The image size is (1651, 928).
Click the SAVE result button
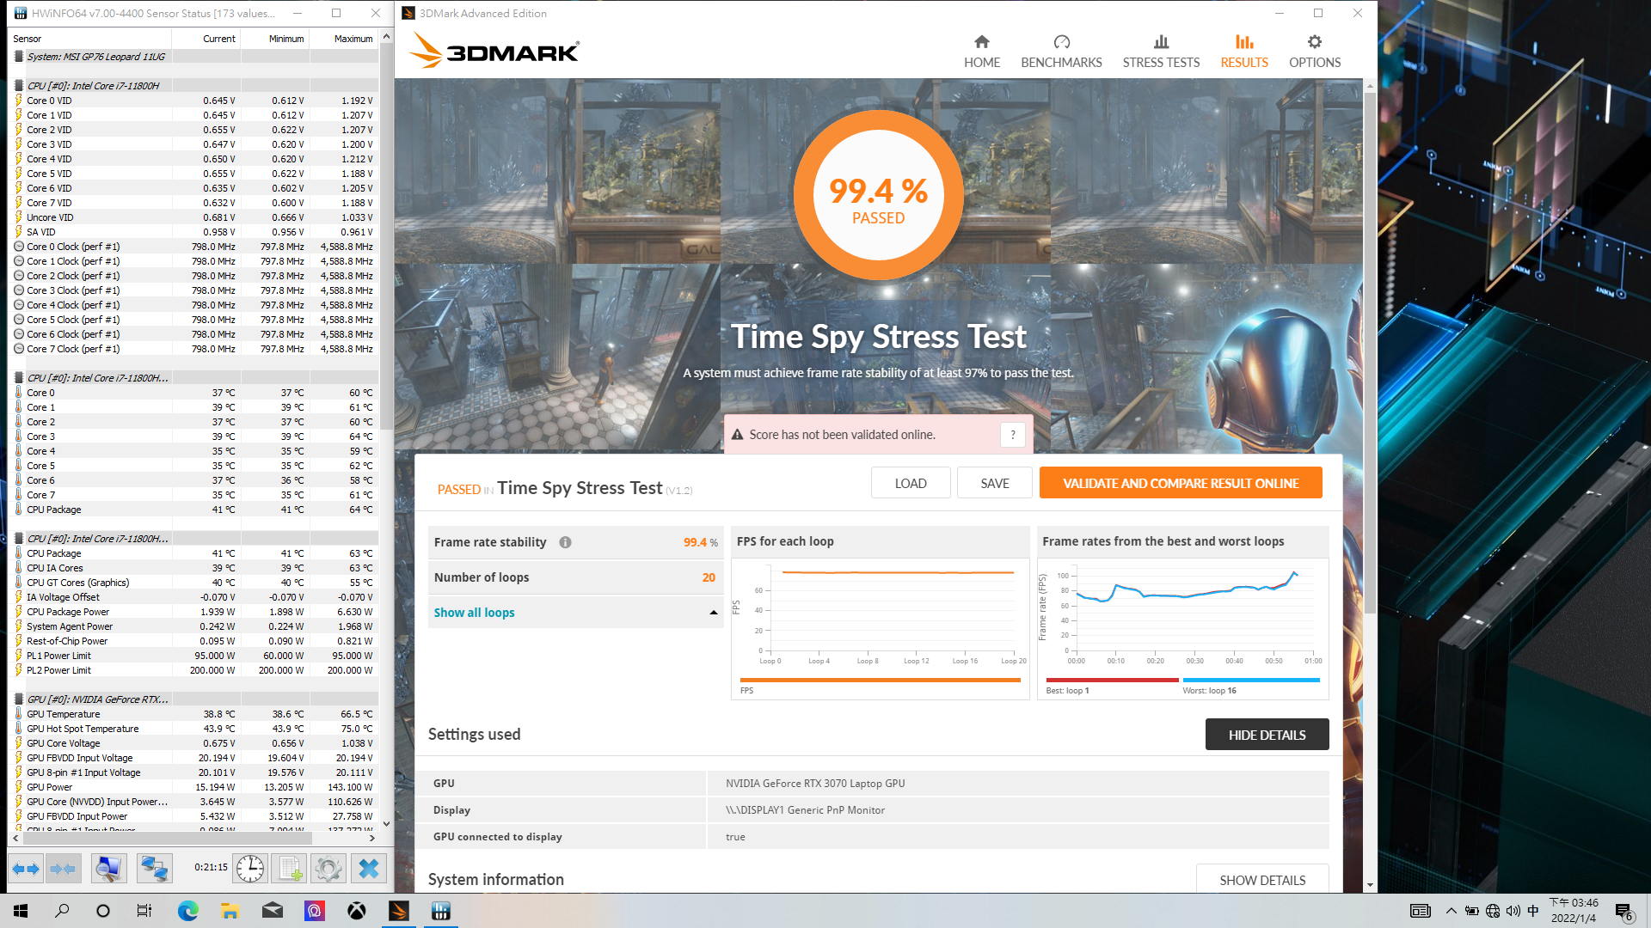[x=995, y=483]
